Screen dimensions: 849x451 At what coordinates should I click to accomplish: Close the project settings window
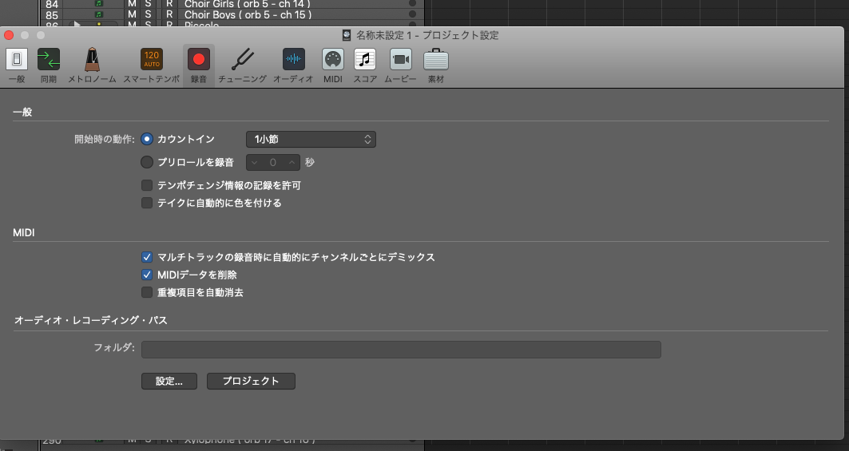click(x=9, y=35)
